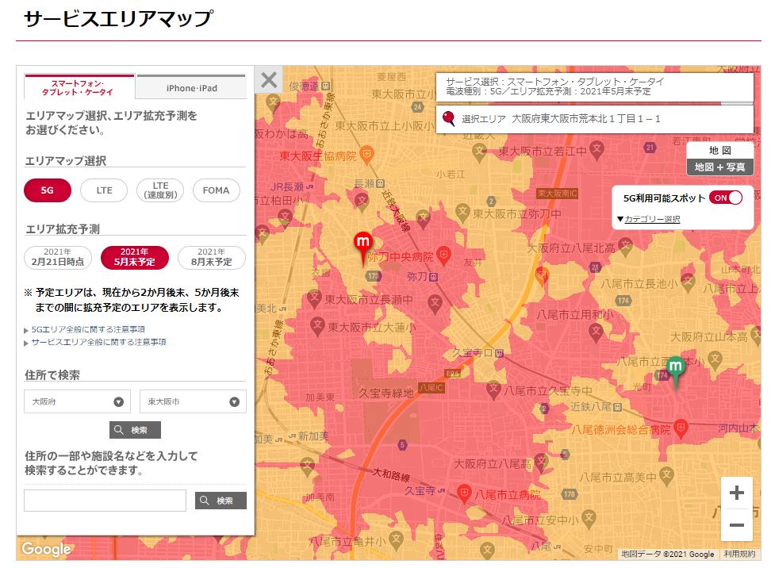Screen dimensions: 771x568
Task: Zoom in with the plus button
Action: (x=737, y=493)
